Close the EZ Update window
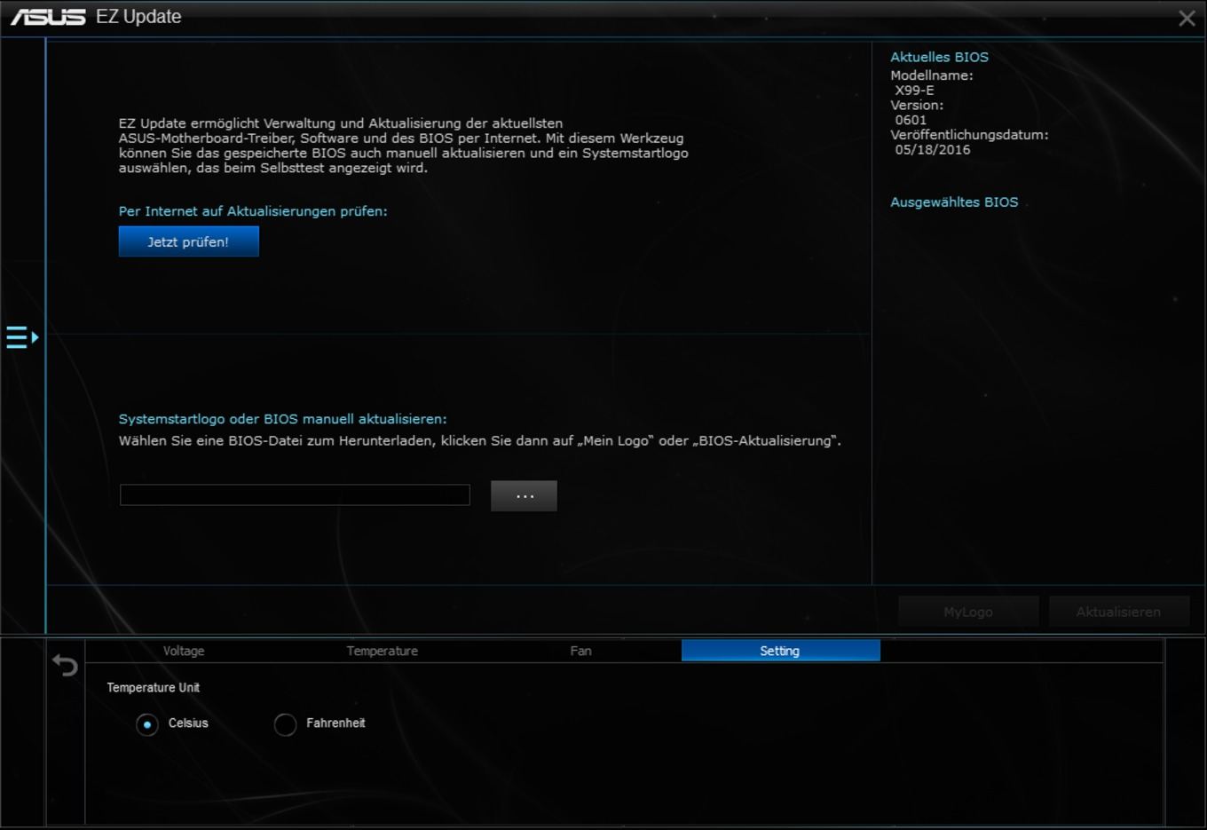 coord(1187,19)
